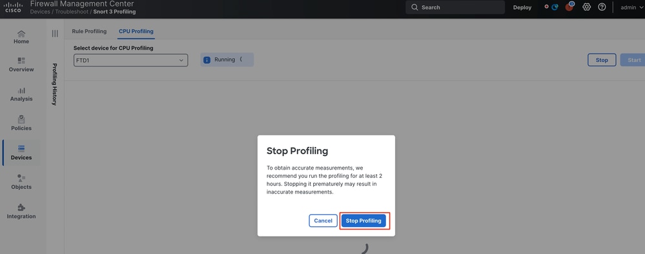
Task: Click the Start button
Action: point(634,60)
